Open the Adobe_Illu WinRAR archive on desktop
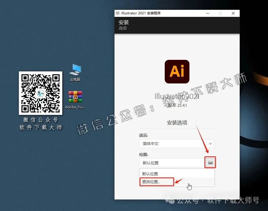 click(75, 97)
